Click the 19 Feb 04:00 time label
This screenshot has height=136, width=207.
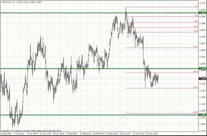point(99,134)
